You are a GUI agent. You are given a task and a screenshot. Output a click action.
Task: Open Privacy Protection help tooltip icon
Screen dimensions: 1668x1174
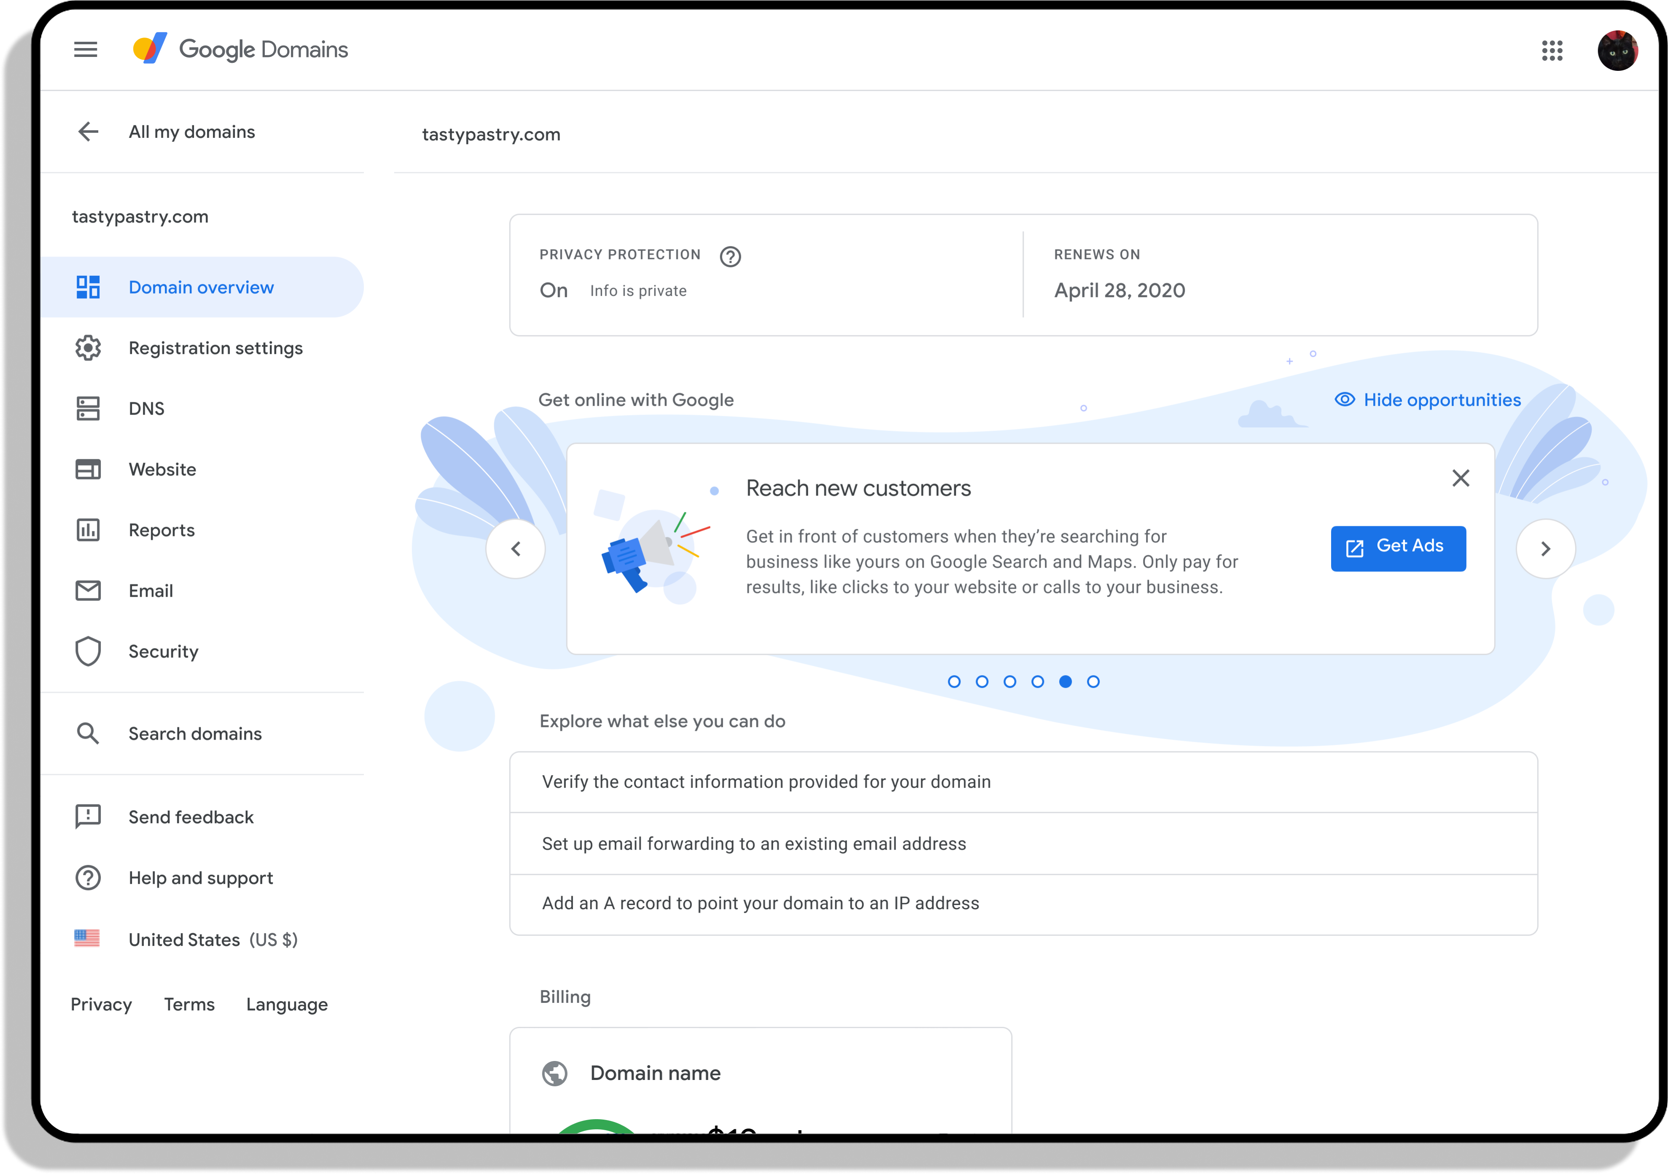[730, 256]
